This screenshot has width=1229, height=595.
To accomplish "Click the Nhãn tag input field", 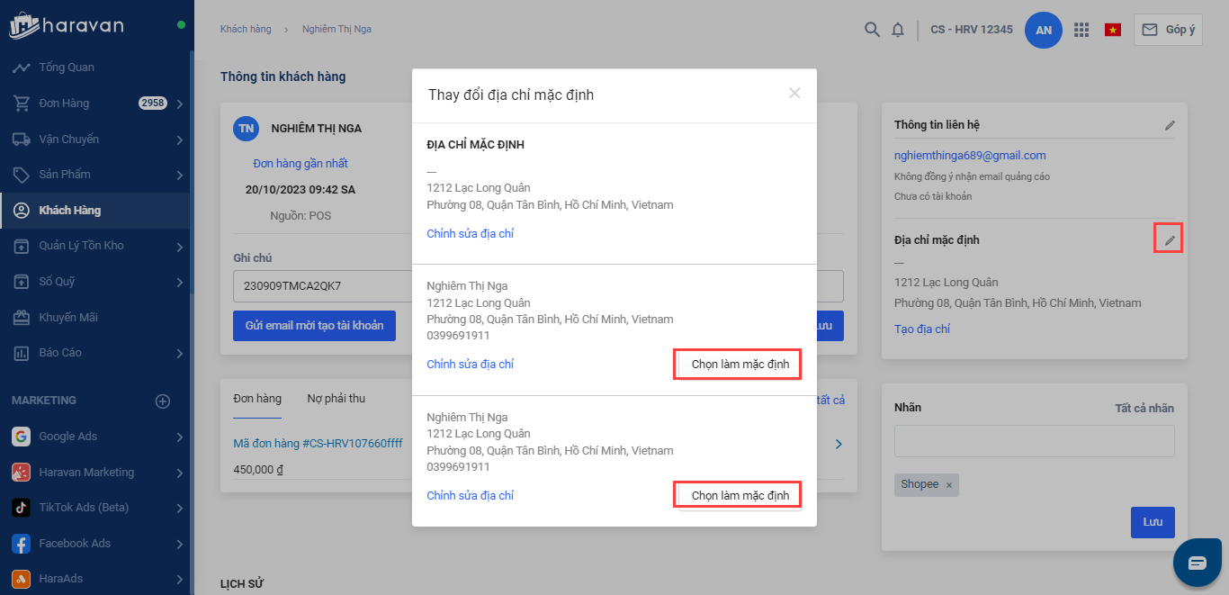I will click(1034, 441).
